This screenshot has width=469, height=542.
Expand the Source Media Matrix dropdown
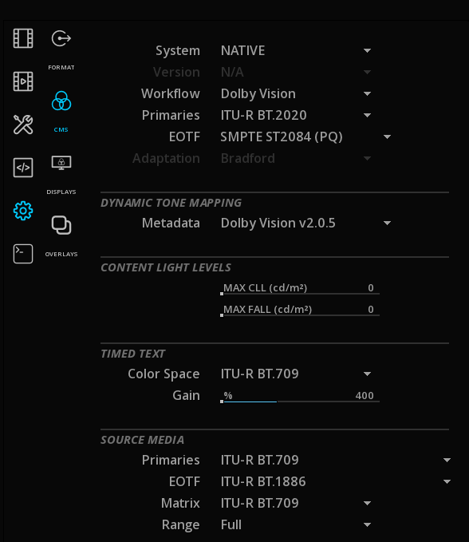pyautogui.click(x=296, y=503)
